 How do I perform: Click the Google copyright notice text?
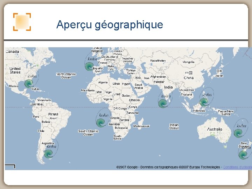tap(168, 167)
